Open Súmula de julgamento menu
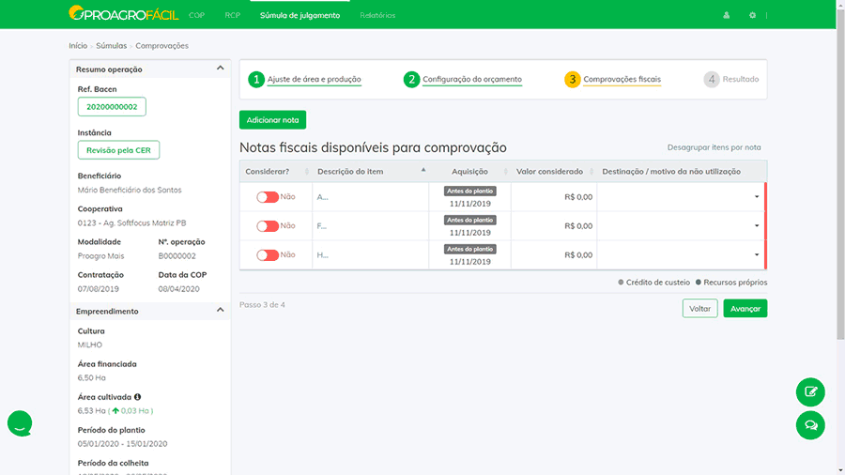845x475 pixels. [300, 15]
